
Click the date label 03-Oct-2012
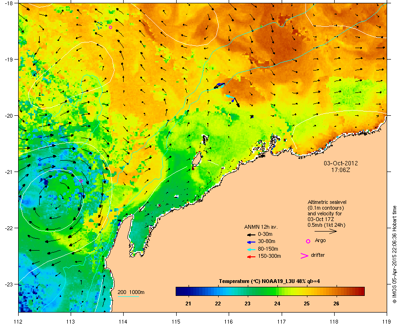point(341,163)
